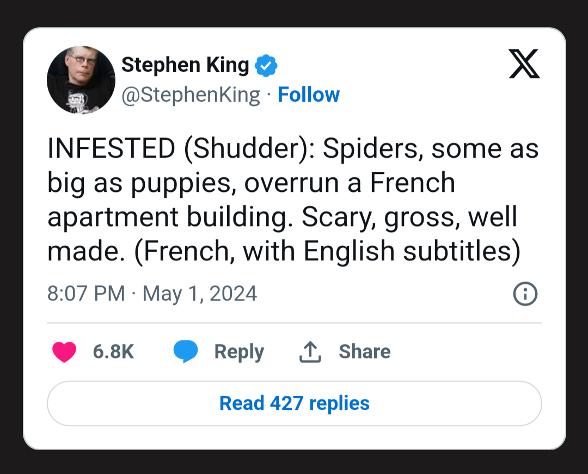Click the blue verified badge
588x474 pixels.
[266, 66]
